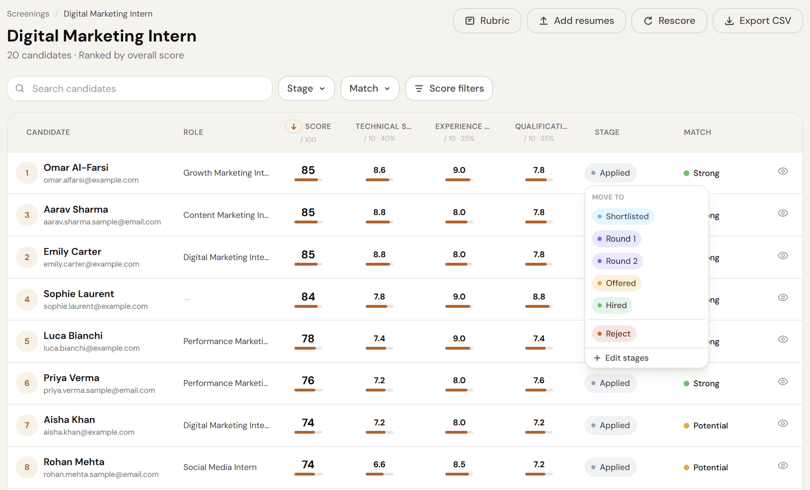The width and height of the screenshot is (810, 490).
Task: Open Rohan Mehta's Applied stage dropdown
Action: tap(610, 467)
